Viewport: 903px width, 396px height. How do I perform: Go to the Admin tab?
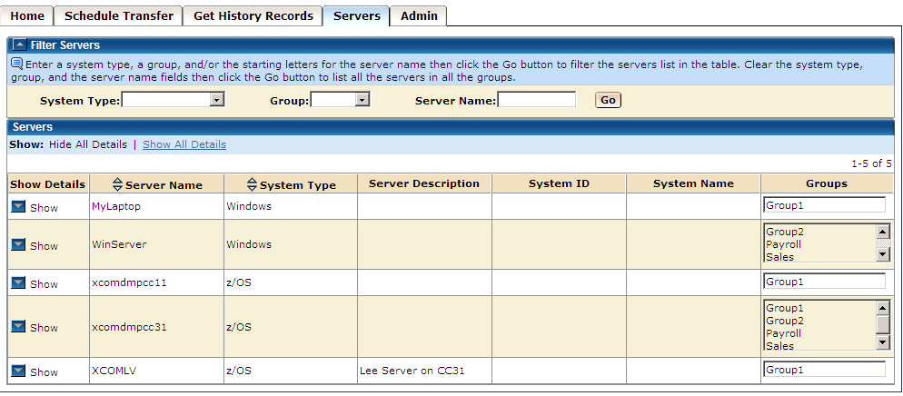419,15
